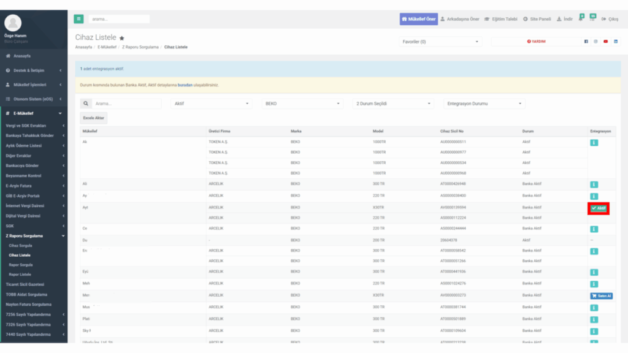Viewport: 628px width, 353px height.
Task: Select Rapor Sorgula in the sidebar
Action: click(x=21, y=265)
